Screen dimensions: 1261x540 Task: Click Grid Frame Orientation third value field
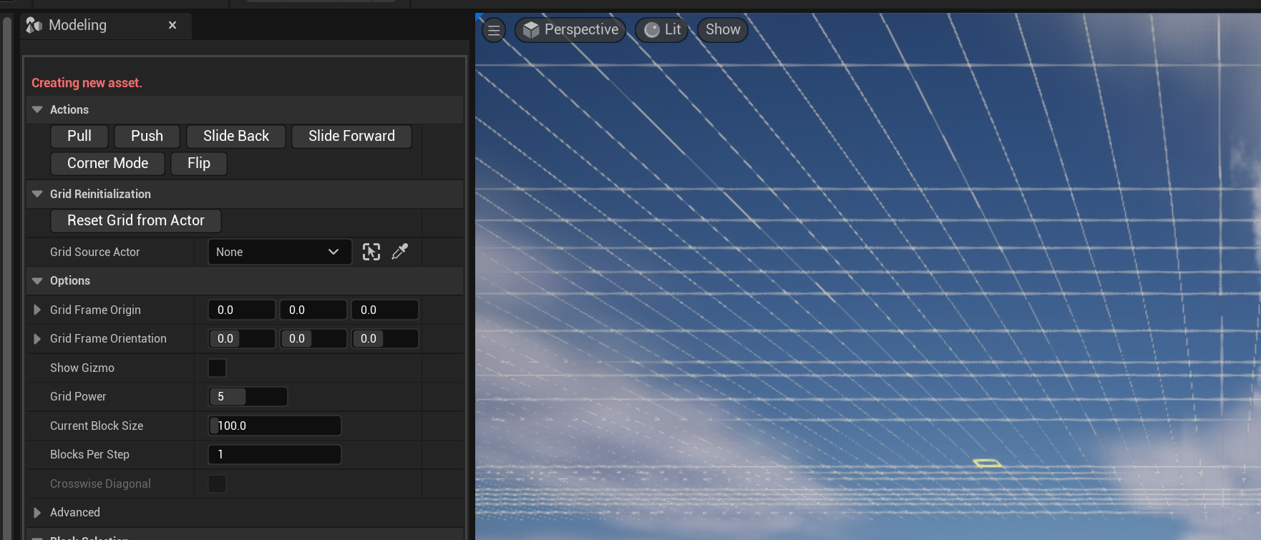pos(385,338)
